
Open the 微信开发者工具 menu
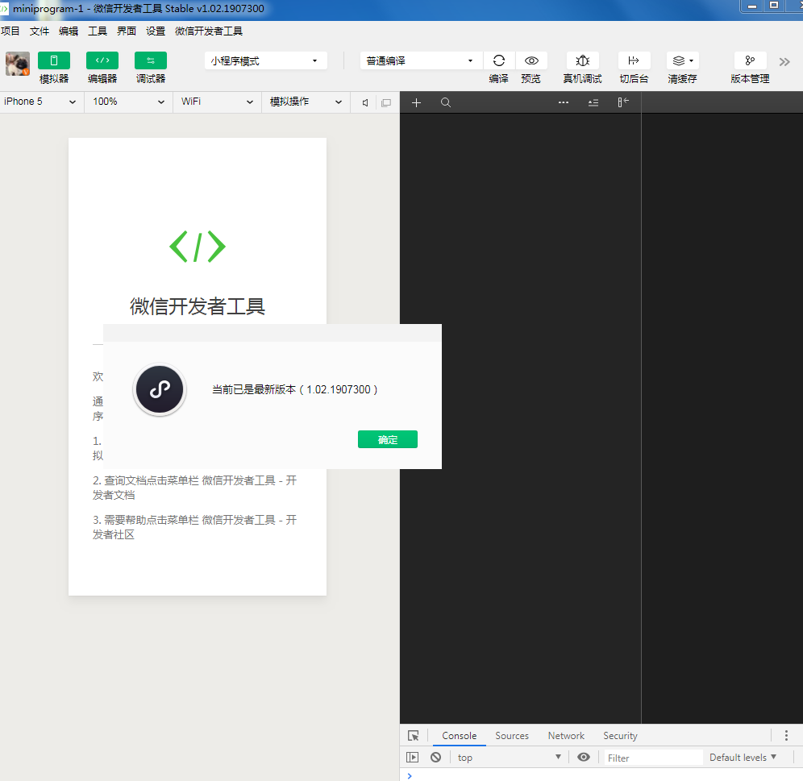(x=209, y=31)
